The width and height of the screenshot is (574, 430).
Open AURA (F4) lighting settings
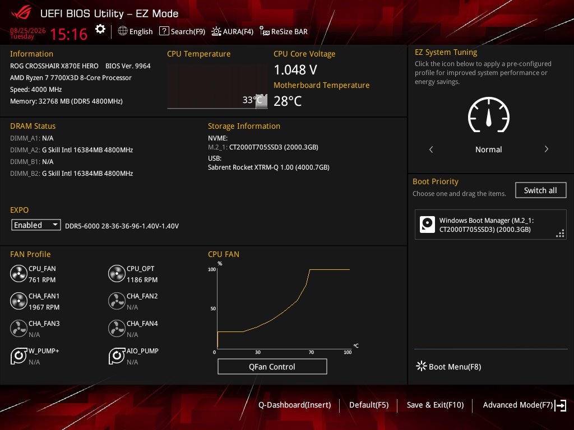pos(233,31)
